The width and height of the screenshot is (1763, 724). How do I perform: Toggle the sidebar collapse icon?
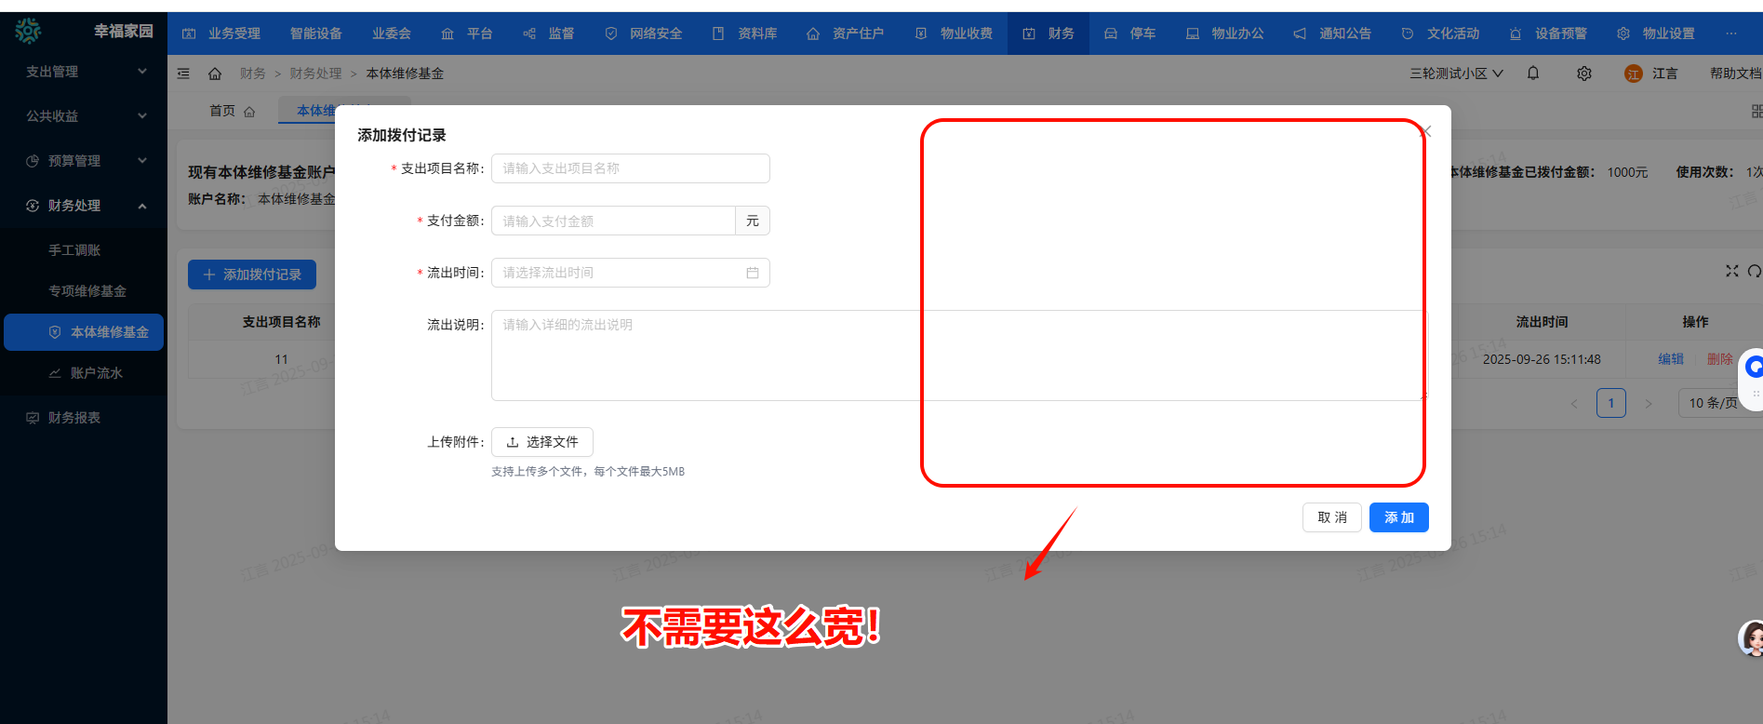pyautogui.click(x=183, y=74)
